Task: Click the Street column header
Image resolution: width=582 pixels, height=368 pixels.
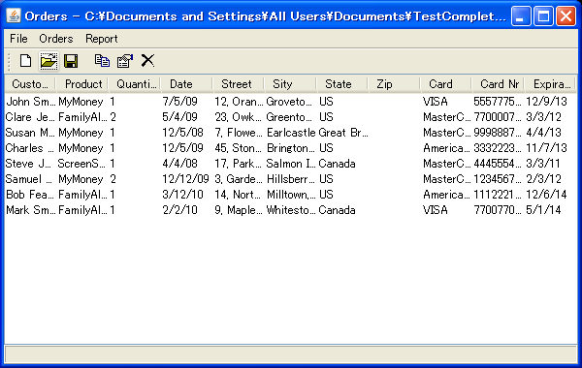Action: (x=239, y=84)
